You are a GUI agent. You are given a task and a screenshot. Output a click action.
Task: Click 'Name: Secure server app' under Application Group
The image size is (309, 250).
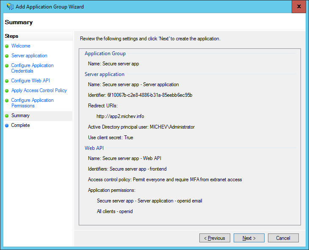pyautogui.click(x=113, y=64)
